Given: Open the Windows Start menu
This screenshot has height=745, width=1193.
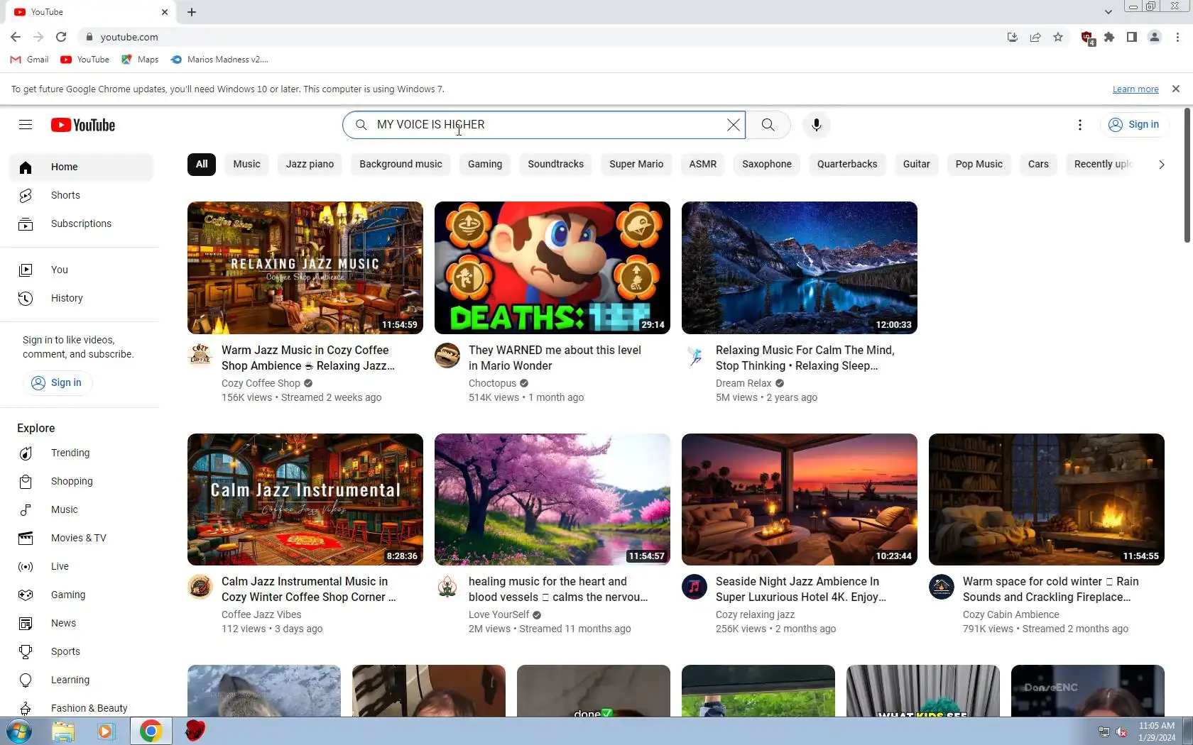Looking at the screenshot, I should click(19, 732).
